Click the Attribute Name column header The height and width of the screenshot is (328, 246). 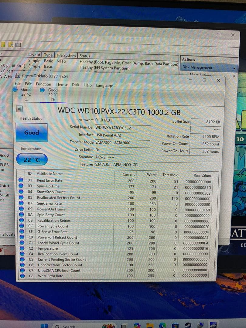point(50,174)
